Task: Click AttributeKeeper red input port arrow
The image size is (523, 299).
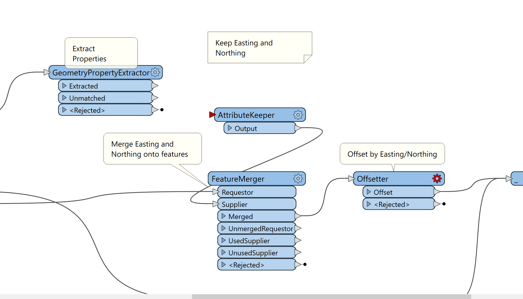Action: 212,115
